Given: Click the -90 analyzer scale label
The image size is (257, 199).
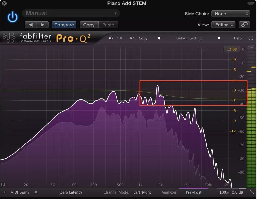Looking at the screenshot, I should click(x=241, y=172).
